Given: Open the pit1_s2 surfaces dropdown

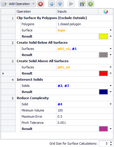Looking at the screenshot, I should tap(110, 67).
